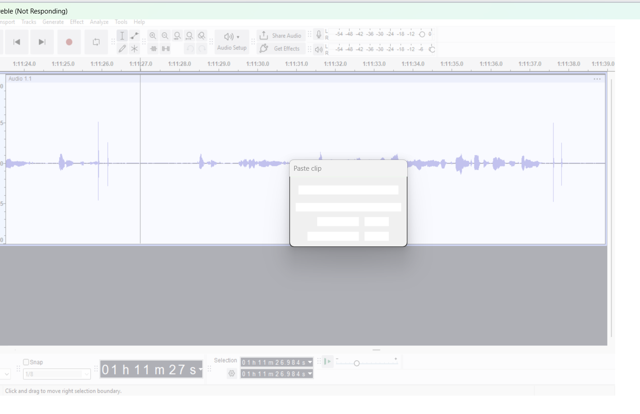Click the vertical scrollbar beside the tracks
Viewport: 640px width, 414px height.
612,207
